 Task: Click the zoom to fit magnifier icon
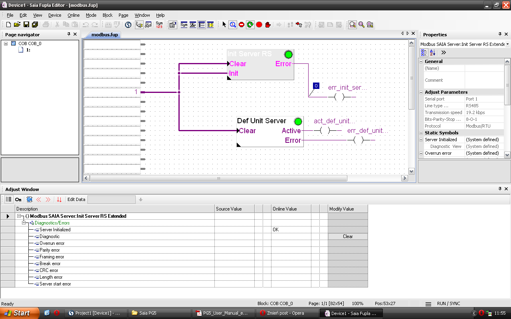tap(353, 25)
